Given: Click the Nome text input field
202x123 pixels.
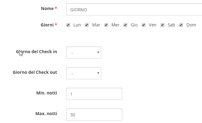Looking at the screenshot, I should point(134,9).
